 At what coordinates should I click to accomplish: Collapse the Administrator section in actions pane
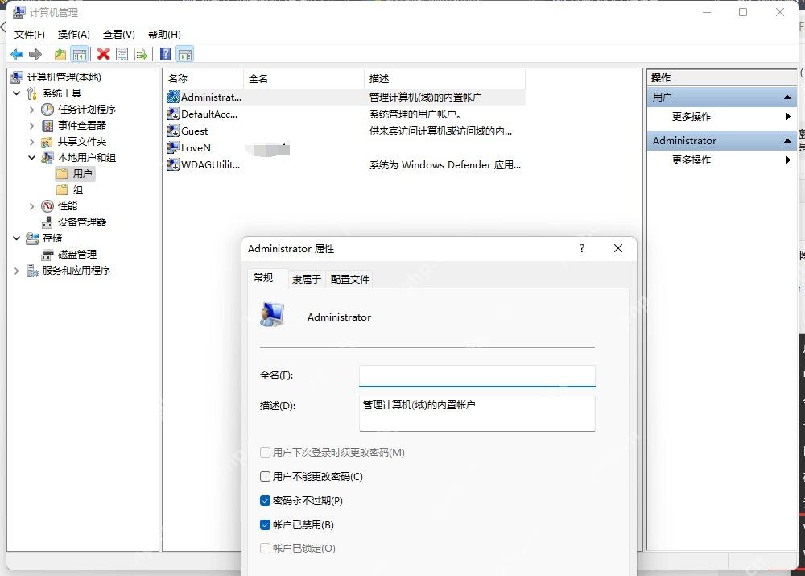click(787, 141)
